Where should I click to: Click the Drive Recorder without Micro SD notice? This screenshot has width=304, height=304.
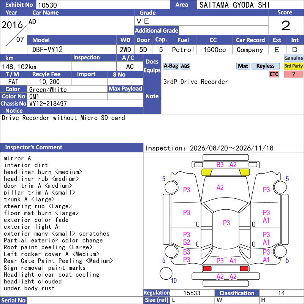pos(63,118)
